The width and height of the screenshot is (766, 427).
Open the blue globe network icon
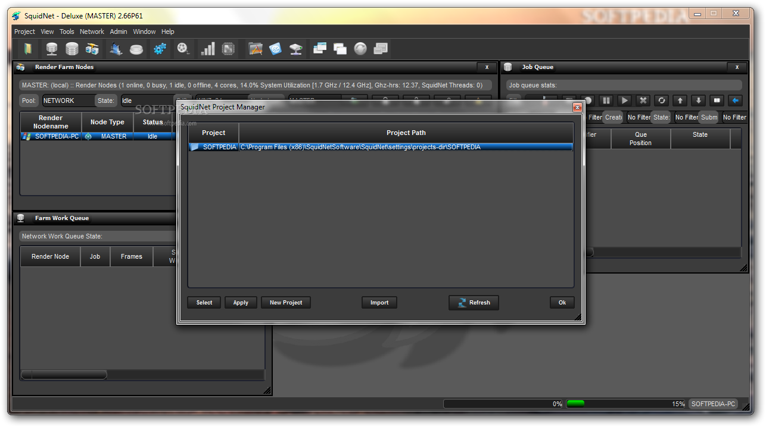[275, 49]
